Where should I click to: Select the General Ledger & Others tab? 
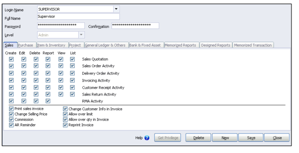click(105, 45)
